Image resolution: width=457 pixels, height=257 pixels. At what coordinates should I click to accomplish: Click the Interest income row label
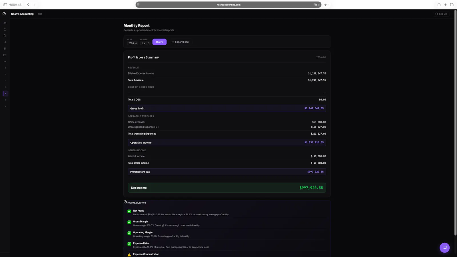(136, 156)
